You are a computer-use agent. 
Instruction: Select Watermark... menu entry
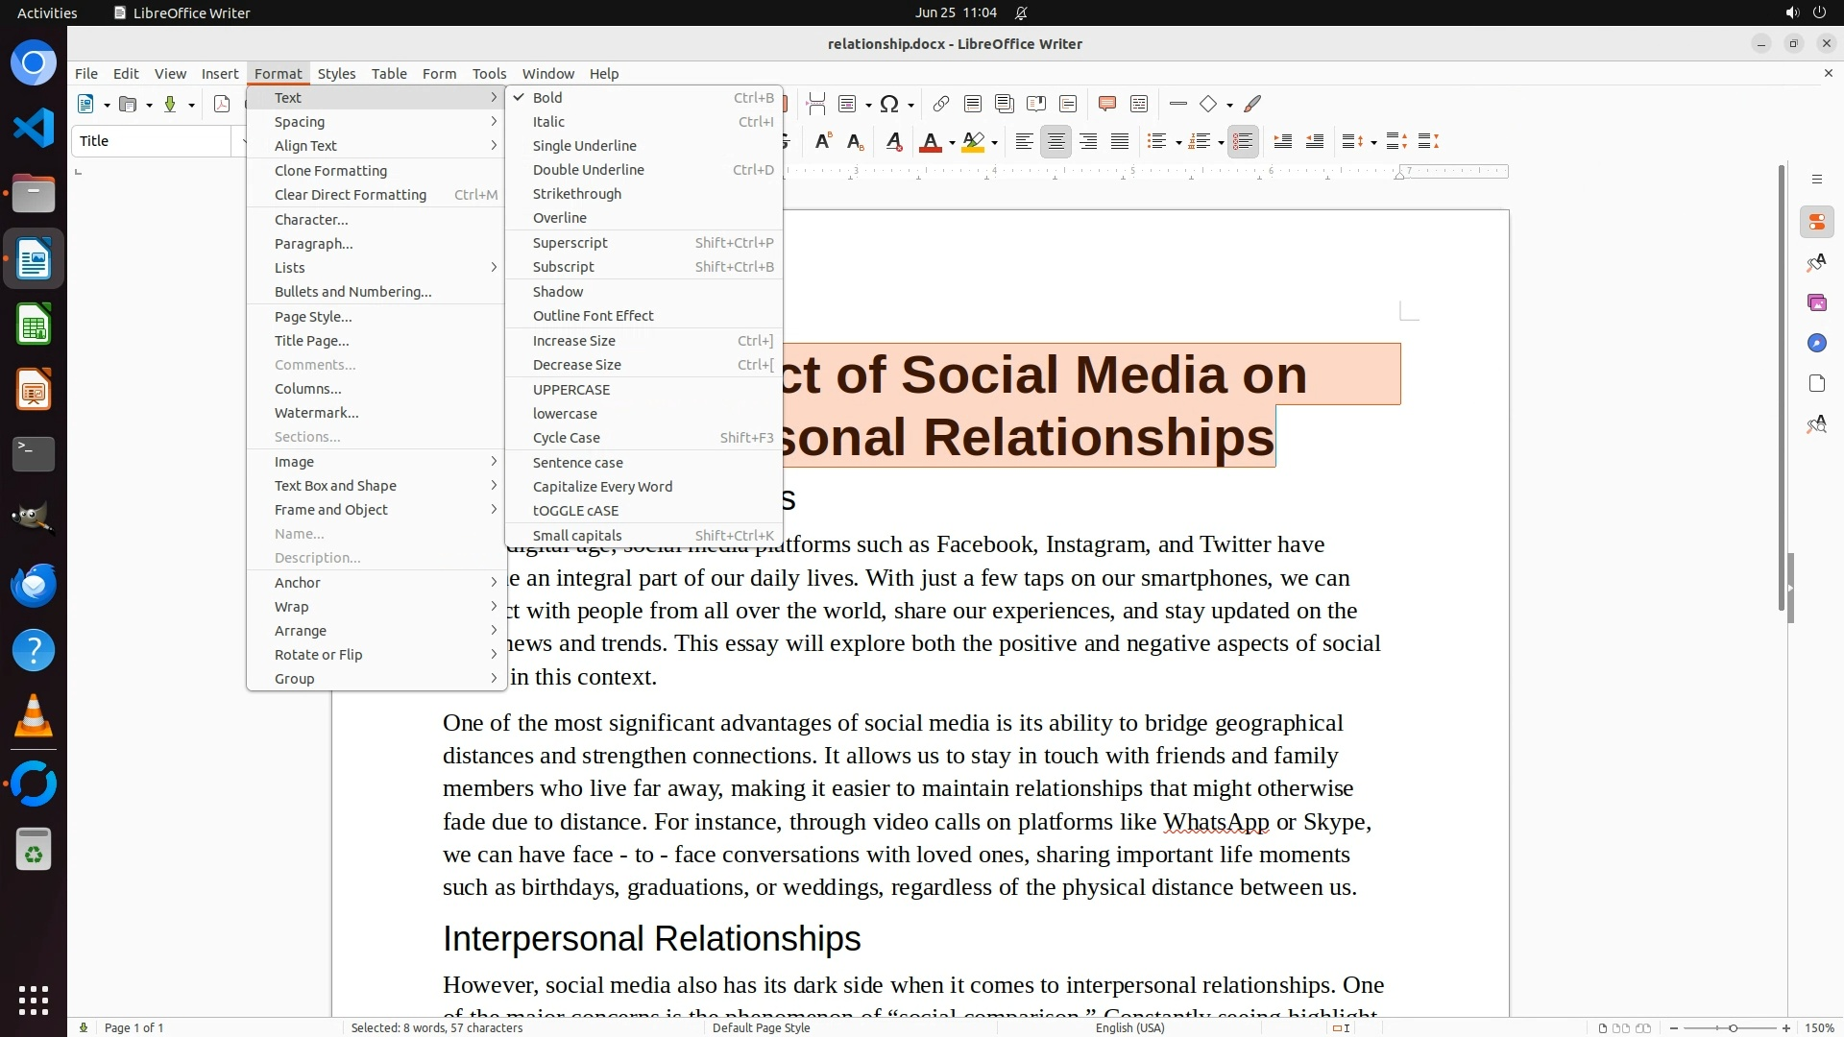tap(316, 413)
